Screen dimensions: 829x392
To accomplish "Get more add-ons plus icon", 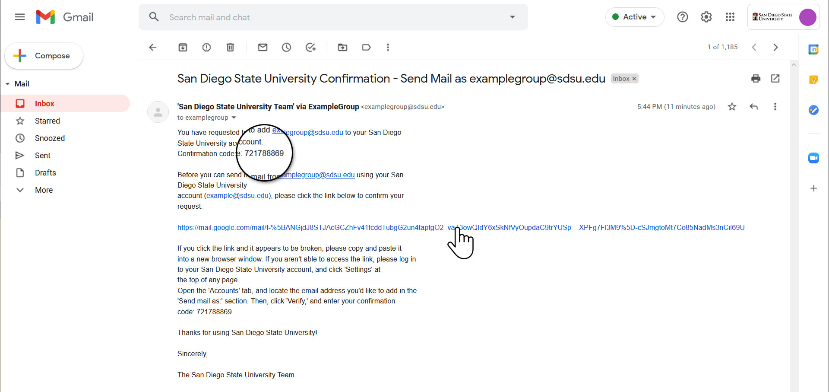I will tap(813, 188).
